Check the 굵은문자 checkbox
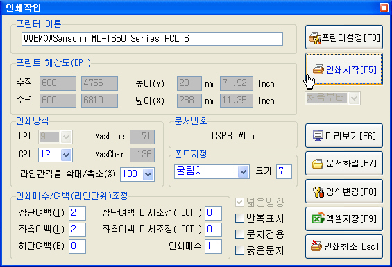392x267 pixels. (240, 250)
